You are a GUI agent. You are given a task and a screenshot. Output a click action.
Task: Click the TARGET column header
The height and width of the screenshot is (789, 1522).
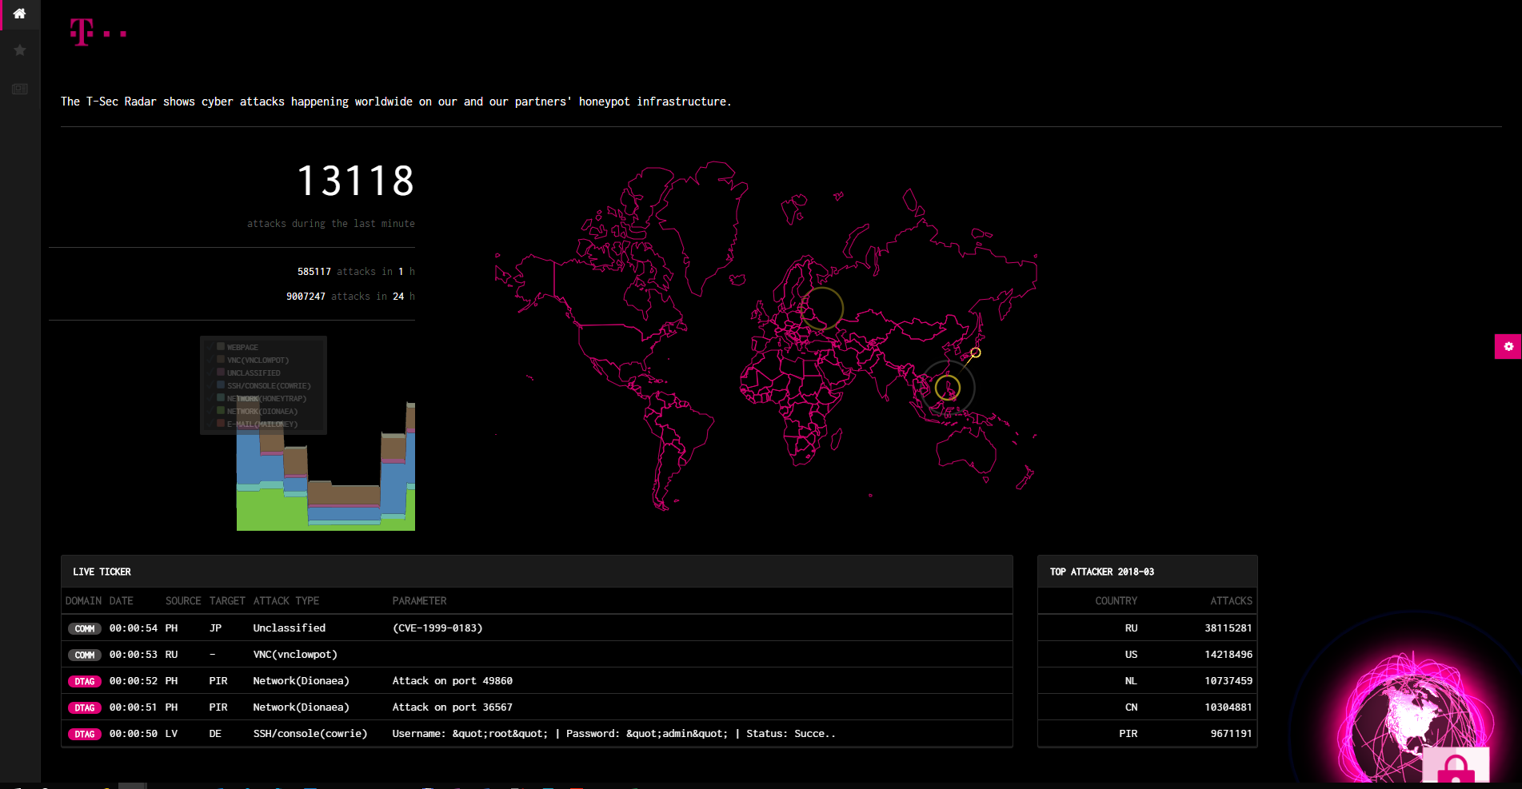(x=227, y=601)
